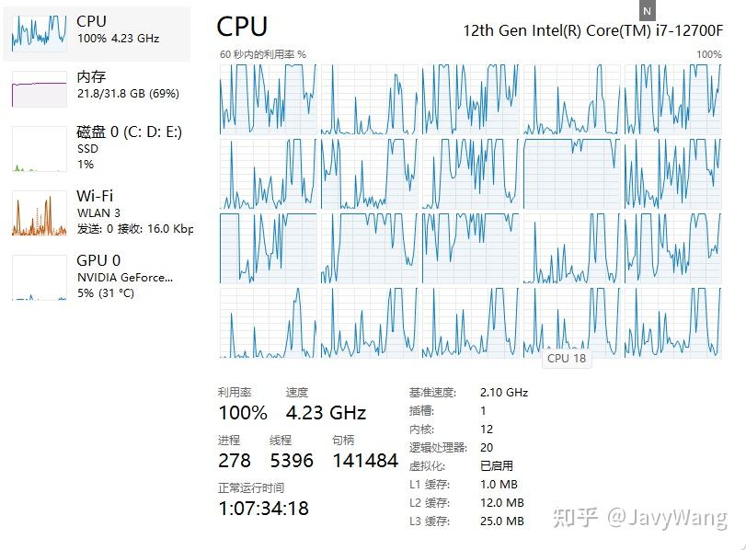Open 磁盘 0 (C: D: E:) sidebar item
The width and height of the screenshot is (746, 550).
[x=97, y=148]
